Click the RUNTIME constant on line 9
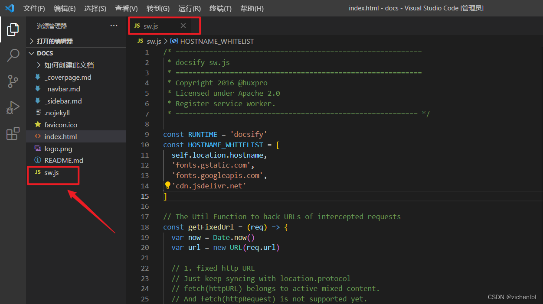The height and width of the screenshot is (304, 543). [x=203, y=134]
